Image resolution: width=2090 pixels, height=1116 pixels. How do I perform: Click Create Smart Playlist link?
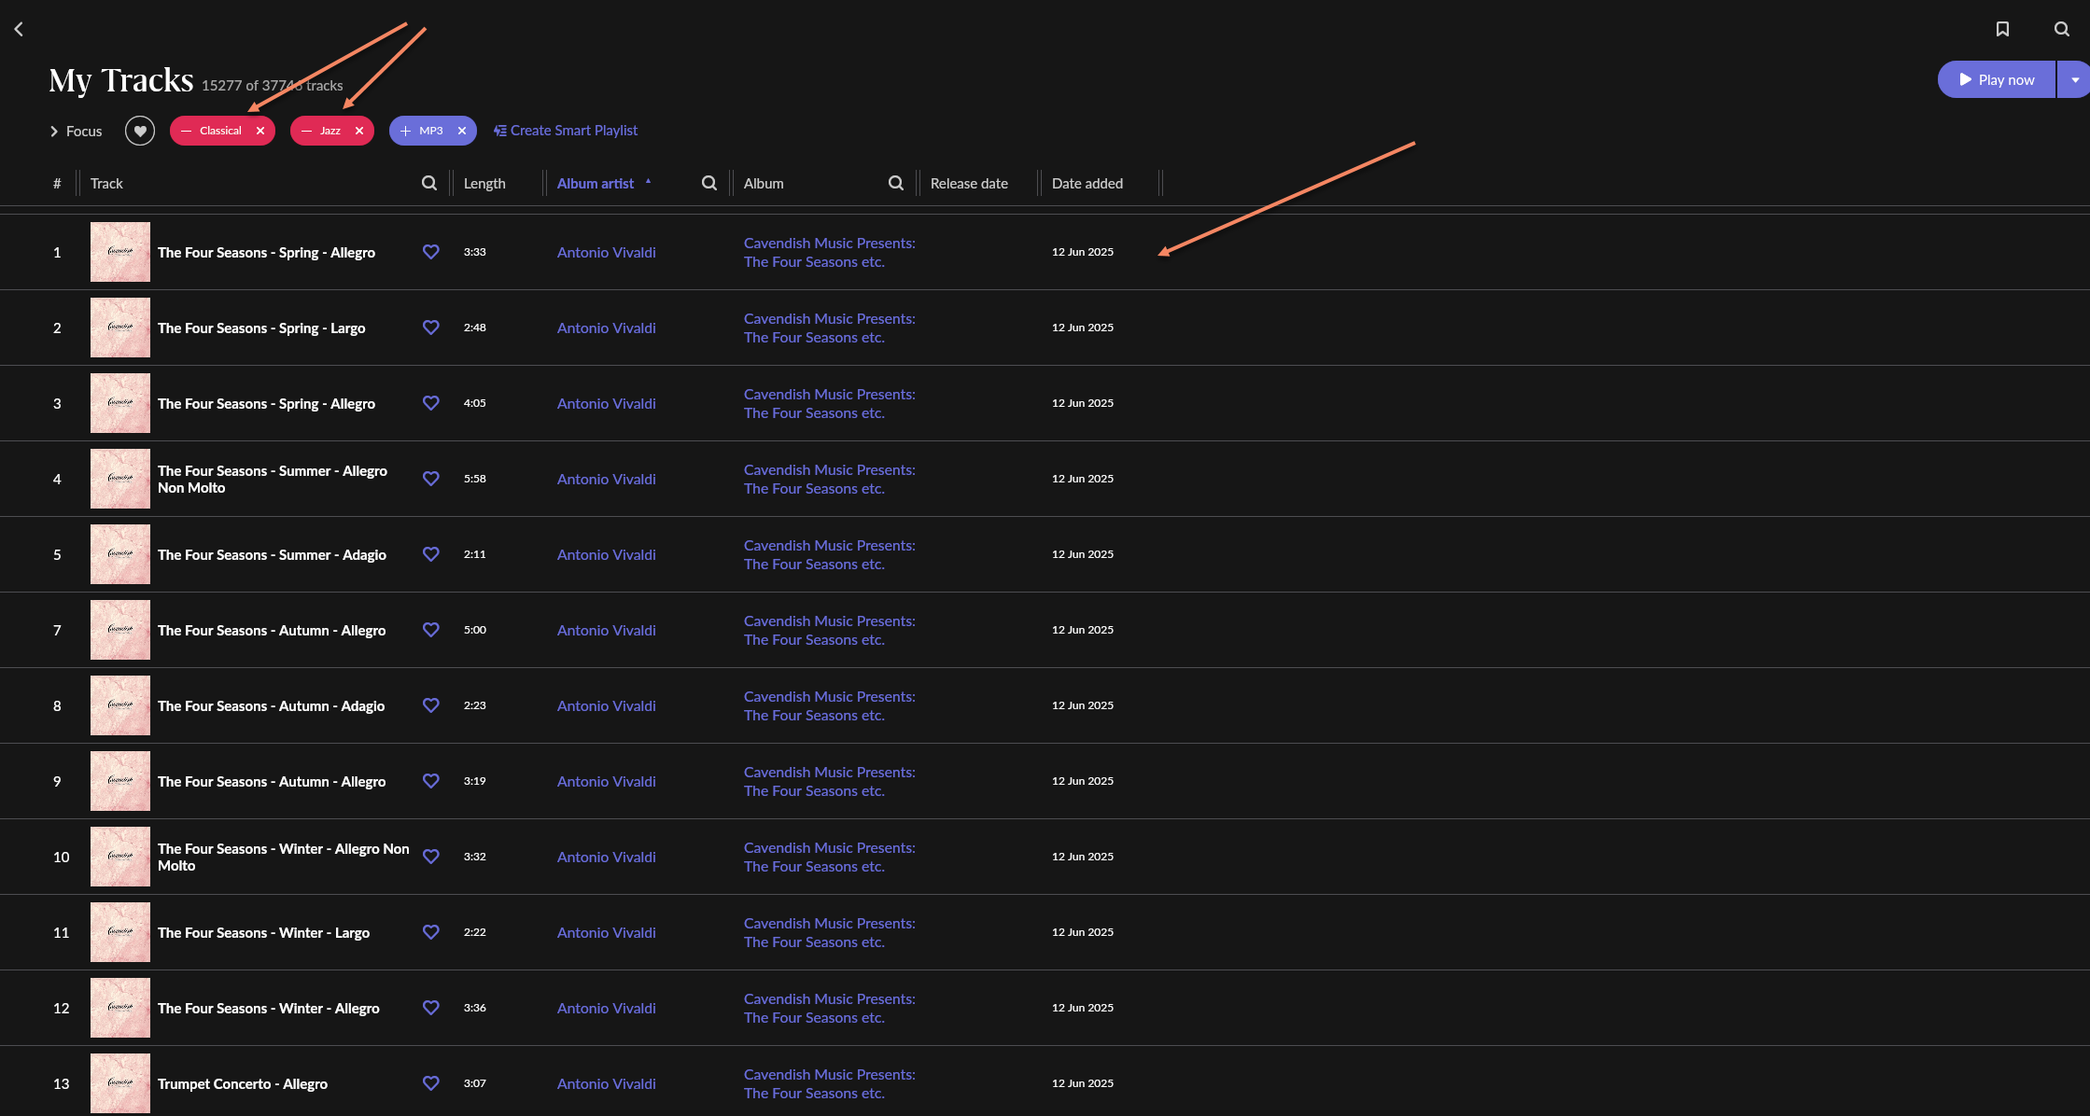pos(566,131)
